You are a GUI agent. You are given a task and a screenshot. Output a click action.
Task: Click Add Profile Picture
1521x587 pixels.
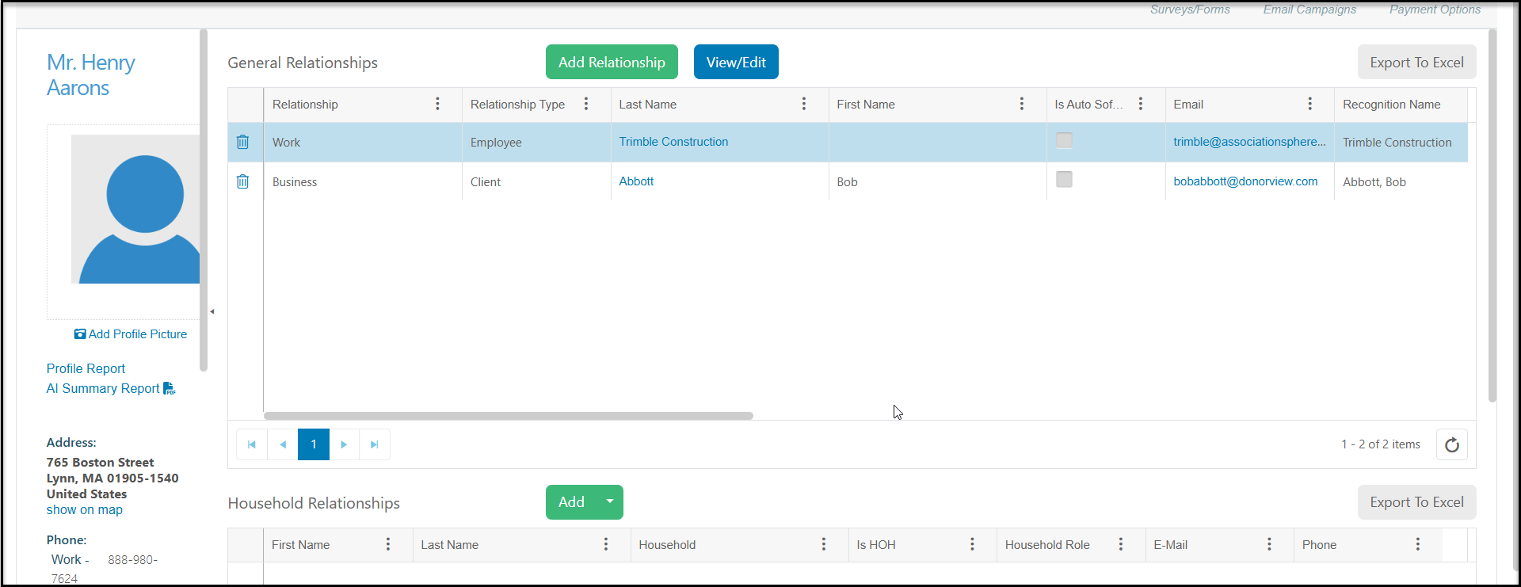pyautogui.click(x=131, y=334)
